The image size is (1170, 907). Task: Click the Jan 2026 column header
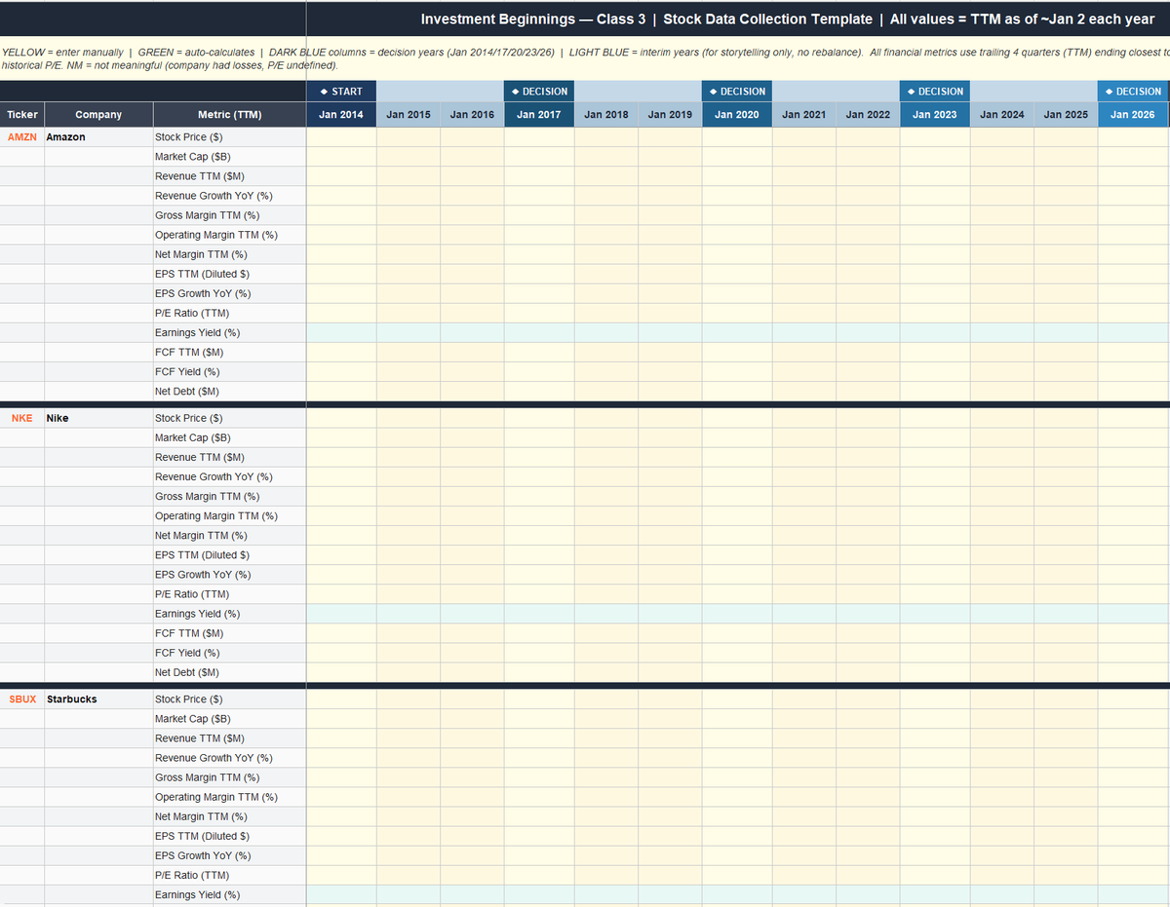pos(1133,115)
